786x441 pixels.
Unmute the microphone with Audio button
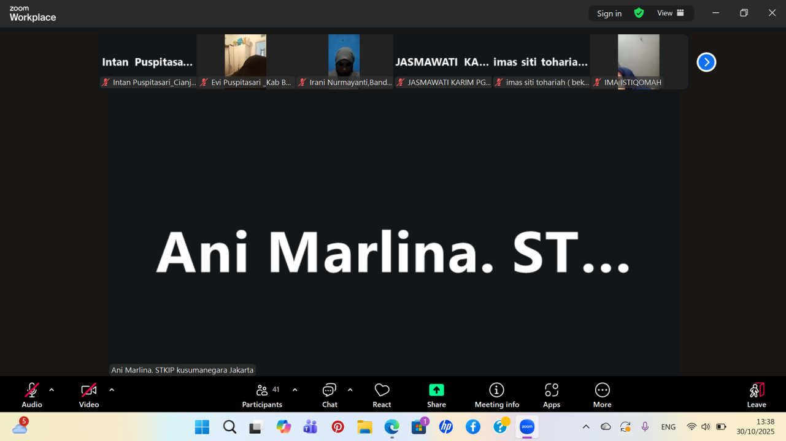click(x=32, y=395)
